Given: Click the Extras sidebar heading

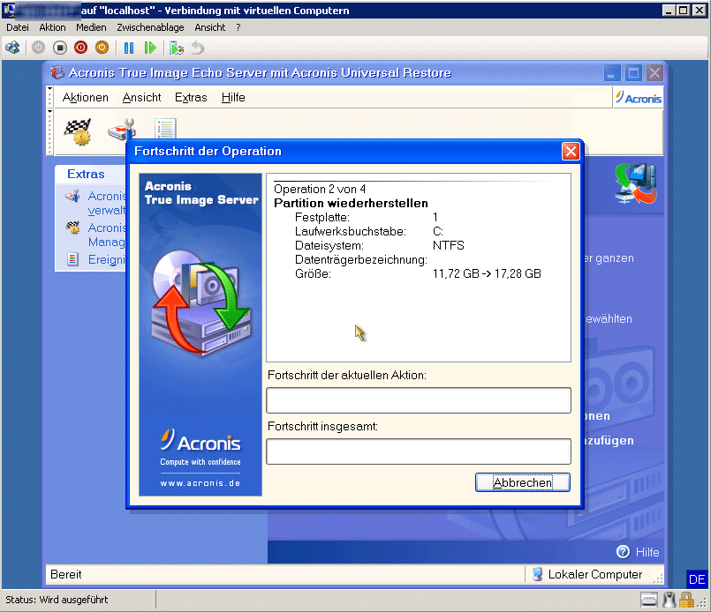Looking at the screenshot, I should 86,174.
